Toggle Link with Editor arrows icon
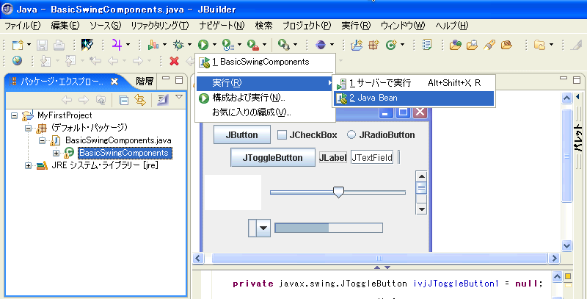The height and width of the screenshot is (299, 587). tap(138, 100)
